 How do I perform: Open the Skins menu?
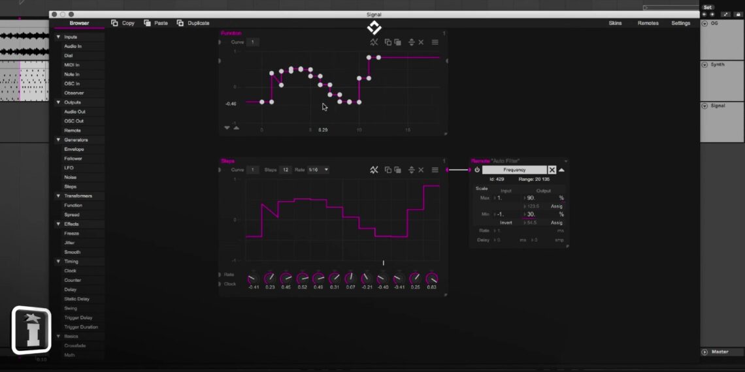[x=615, y=23]
